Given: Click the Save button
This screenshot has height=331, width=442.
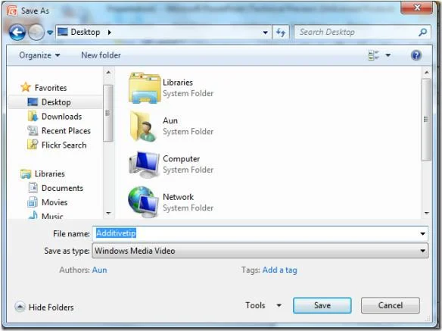Looking at the screenshot, I should [322, 305].
